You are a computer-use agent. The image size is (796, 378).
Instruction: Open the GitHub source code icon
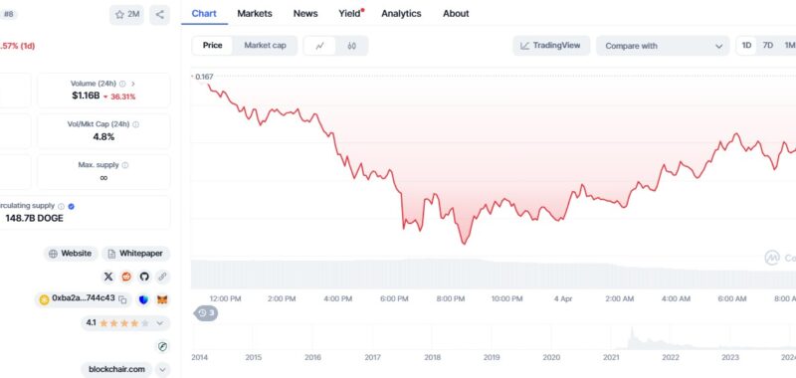(x=144, y=277)
